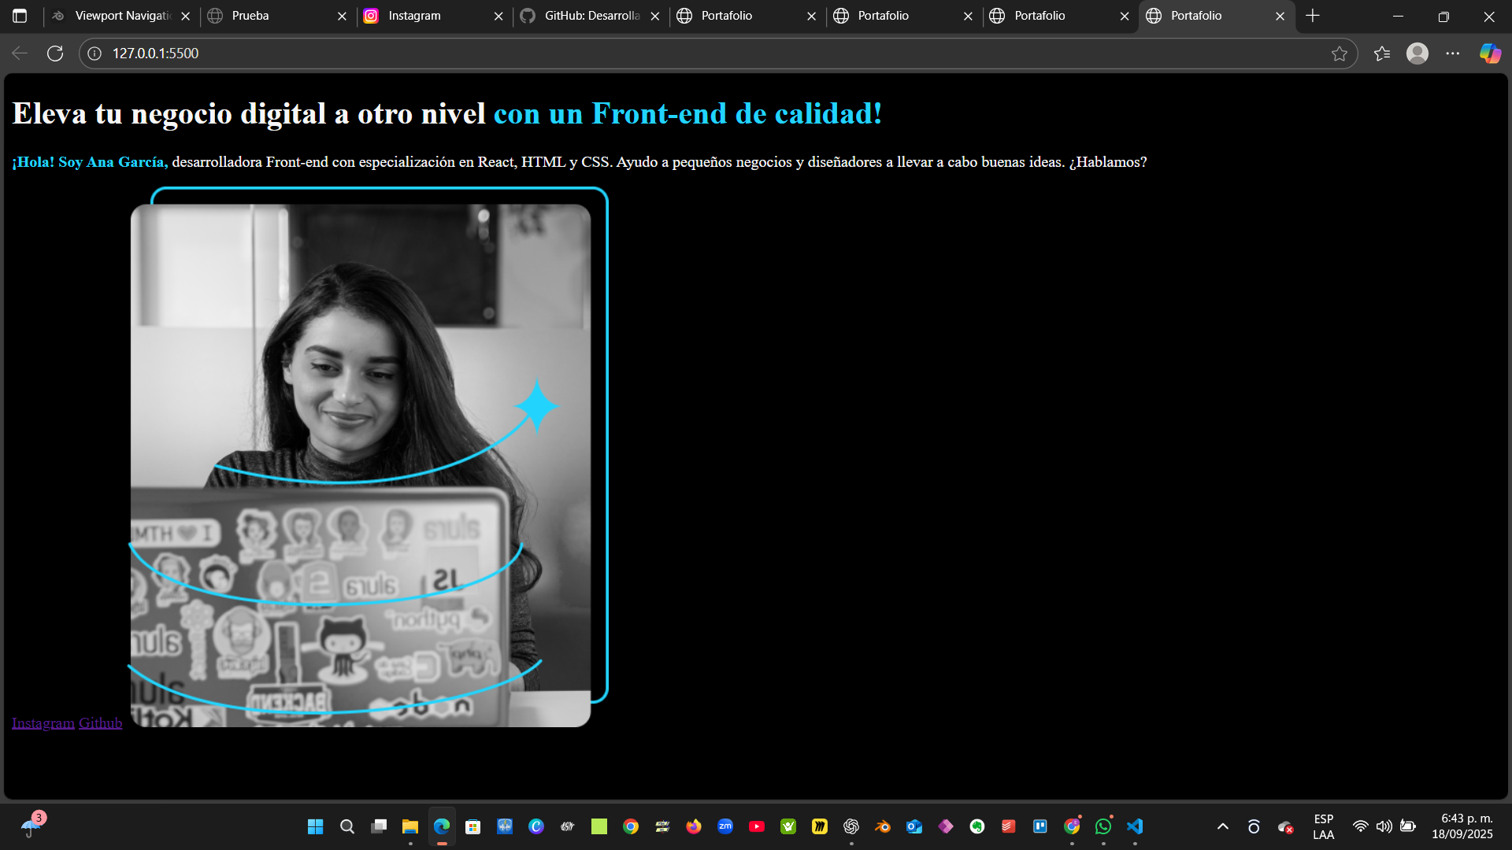
Task: Open Windows Search from taskbar
Action: click(x=347, y=826)
